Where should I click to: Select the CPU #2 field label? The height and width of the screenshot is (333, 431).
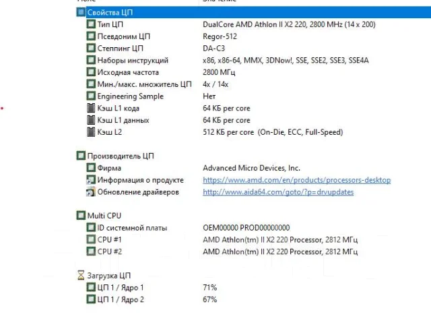pyautogui.click(x=109, y=251)
